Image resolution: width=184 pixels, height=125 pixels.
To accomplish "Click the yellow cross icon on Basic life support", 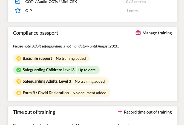I will coord(19,58).
